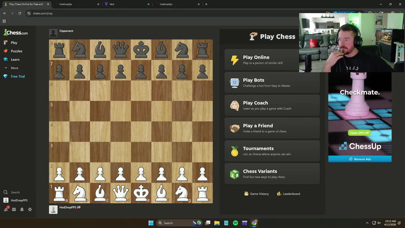Click the HotDropFPS username below the board
The width and height of the screenshot is (405, 228).
(x=68, y=207)
